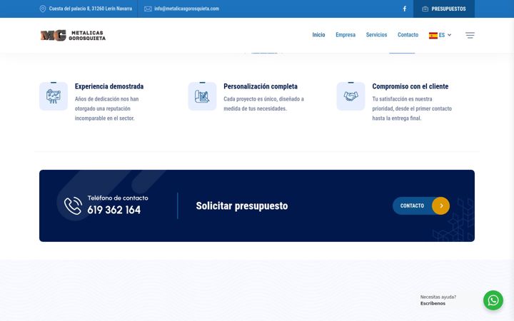Go to Inicio menu item
Viewport: 514px width, 321px height.
pos(318,35)
